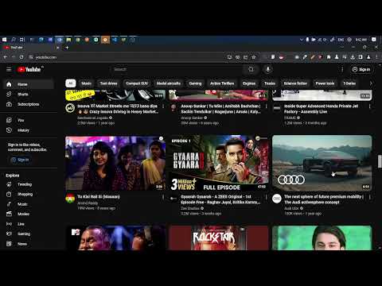Open Audi channel avatar beside activesphere video
Image resolution: width=382 pixels, height=286 pixels.
pos(277,199)
